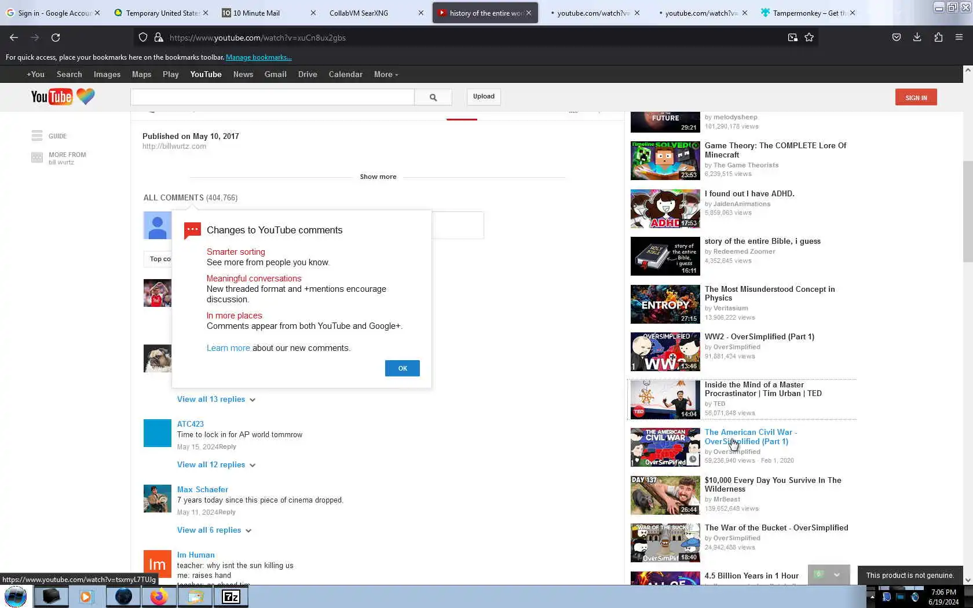Reply to ATC423's comment
This screenshot has width=973, height=608.
[x=227, y=447]
